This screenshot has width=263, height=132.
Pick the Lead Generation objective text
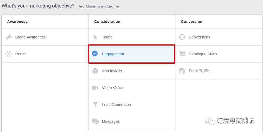116,105
